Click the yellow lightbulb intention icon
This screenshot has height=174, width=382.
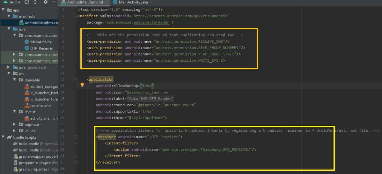point(82,85)
